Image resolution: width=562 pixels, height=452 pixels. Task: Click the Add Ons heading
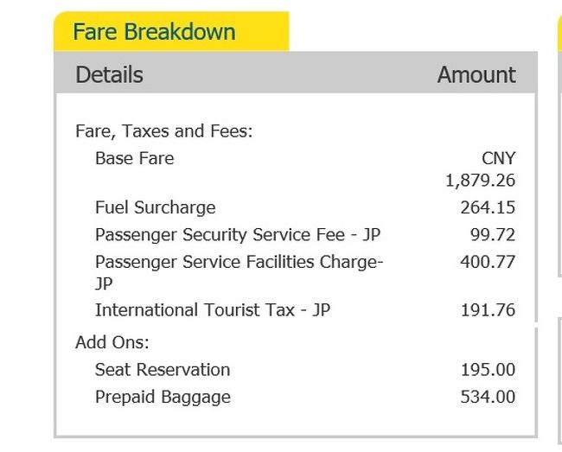pyautogui.click(x=112, y=342)
